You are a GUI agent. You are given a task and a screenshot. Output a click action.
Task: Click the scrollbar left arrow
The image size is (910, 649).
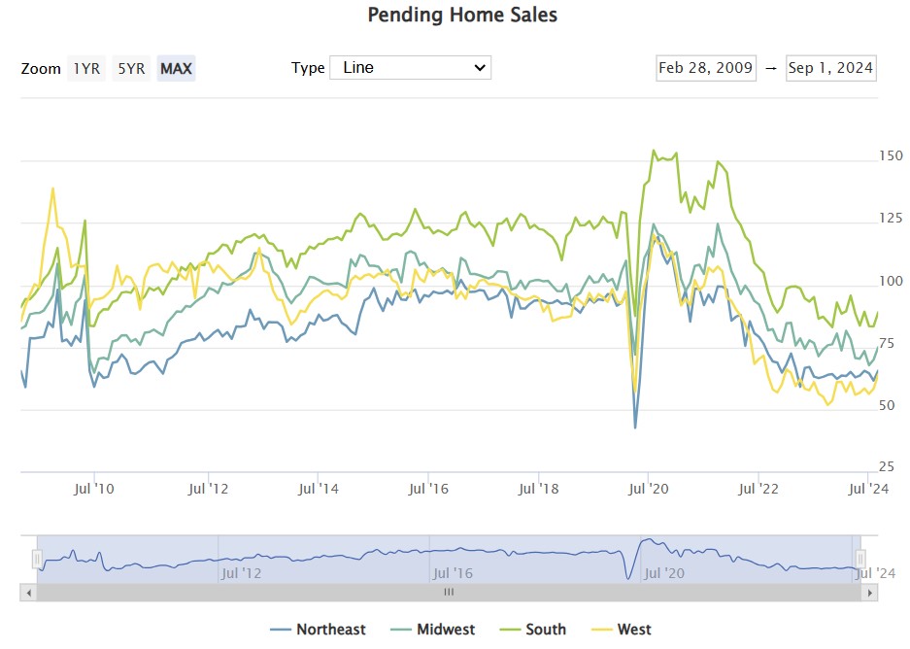(28, 592)
